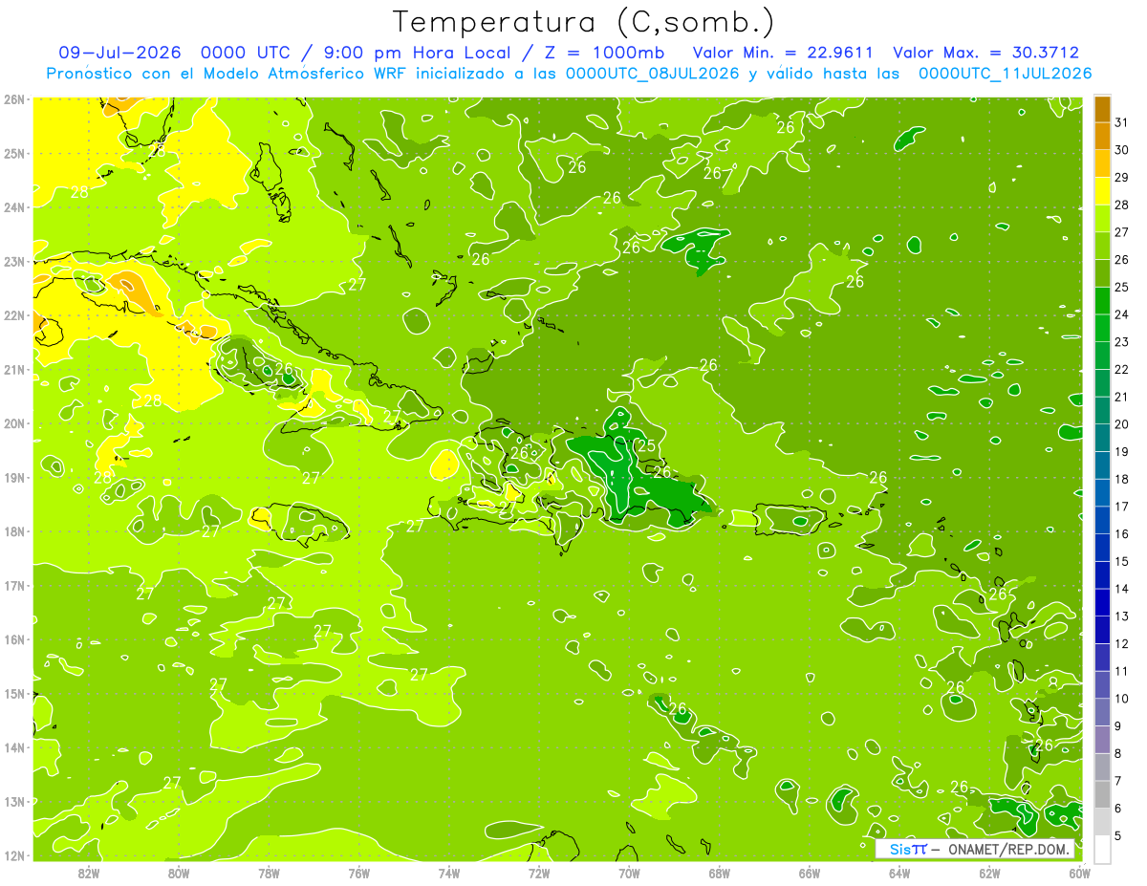Image resolution: width=1147 pixels, height=886 pixels.
Task: Click the 76W longitude axis label
Action: (358, 873)
